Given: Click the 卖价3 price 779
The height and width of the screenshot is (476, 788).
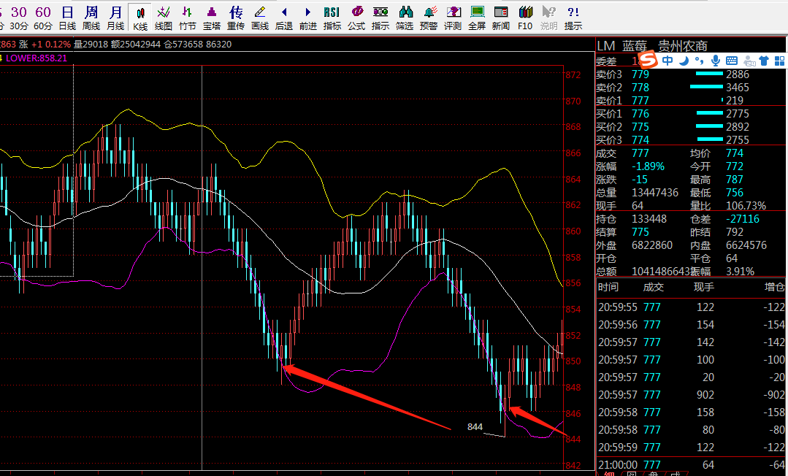Looking at the screenshot, I should click(640, 74).
